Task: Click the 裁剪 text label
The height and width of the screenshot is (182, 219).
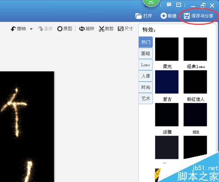Action: 109,29
